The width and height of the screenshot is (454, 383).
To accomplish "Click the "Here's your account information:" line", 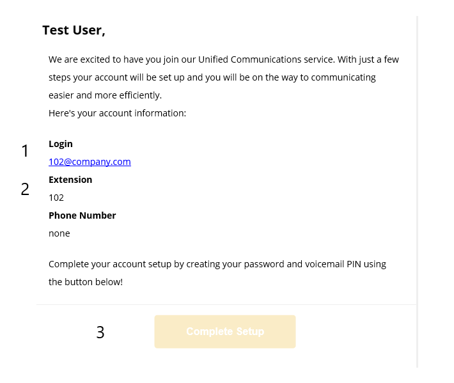I will click(117, 113).
